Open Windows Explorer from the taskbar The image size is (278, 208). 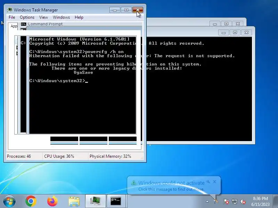pyautogui.click(x=74, y=201)
